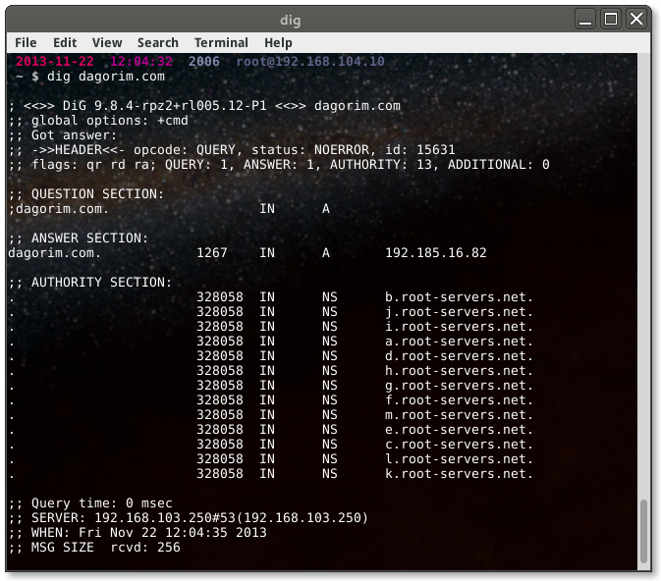Click the 'QUESTION SECTION:' heading

97,193
